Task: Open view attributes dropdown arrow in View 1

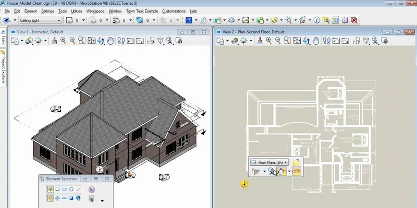Action: click(22, 41)
